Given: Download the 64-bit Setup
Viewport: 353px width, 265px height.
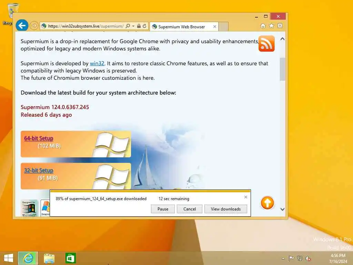Looking at the screenshot, I should click(39, 138).
